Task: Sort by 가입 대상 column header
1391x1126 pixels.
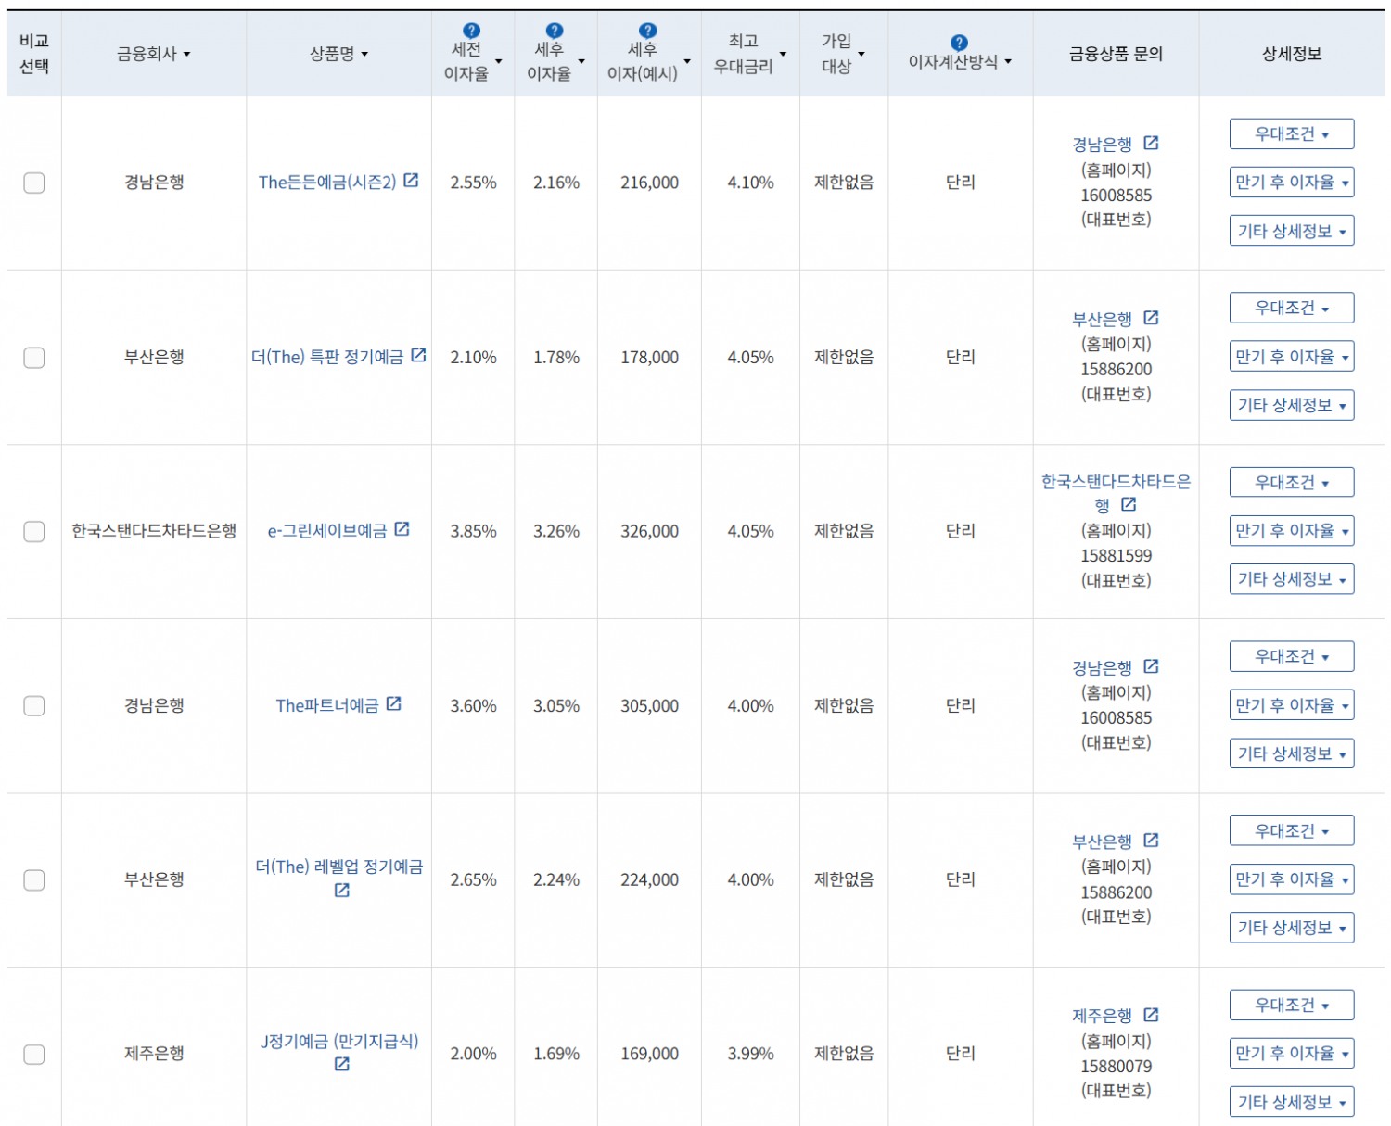Action: click(x=843, y=54)
